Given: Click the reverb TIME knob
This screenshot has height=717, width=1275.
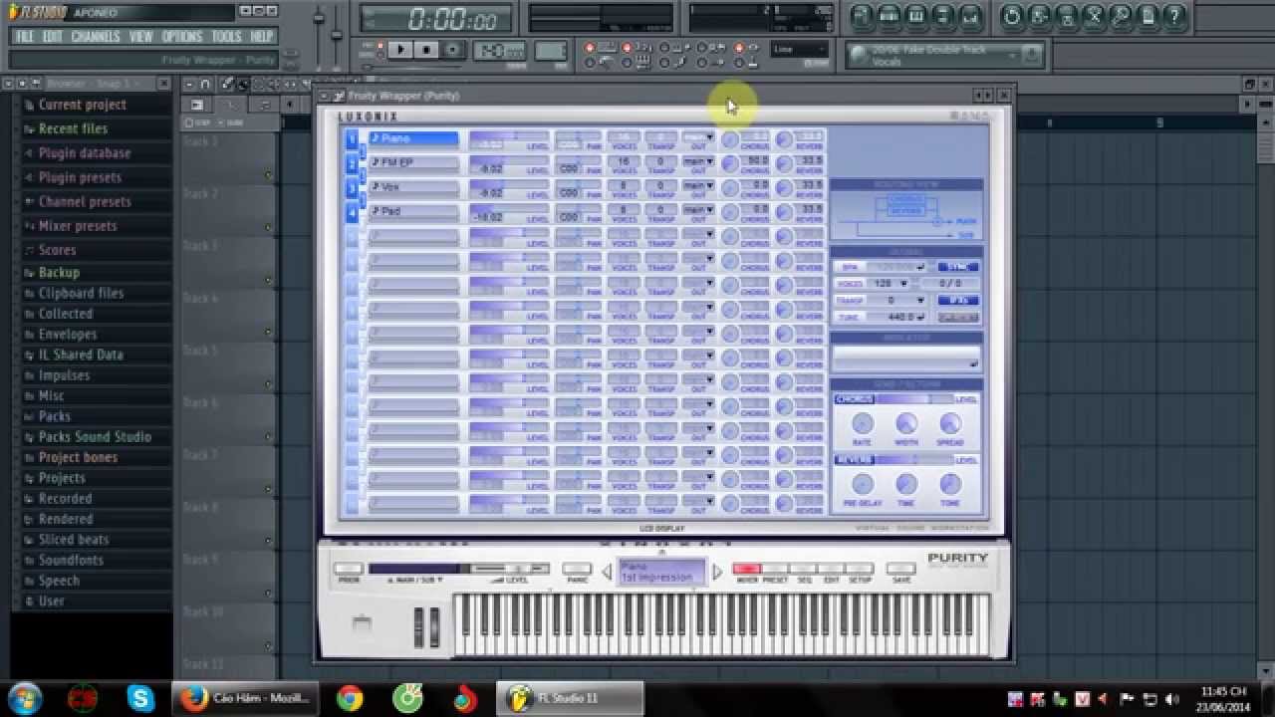Looking at the screenshot, I should click(x=906, y=485).
